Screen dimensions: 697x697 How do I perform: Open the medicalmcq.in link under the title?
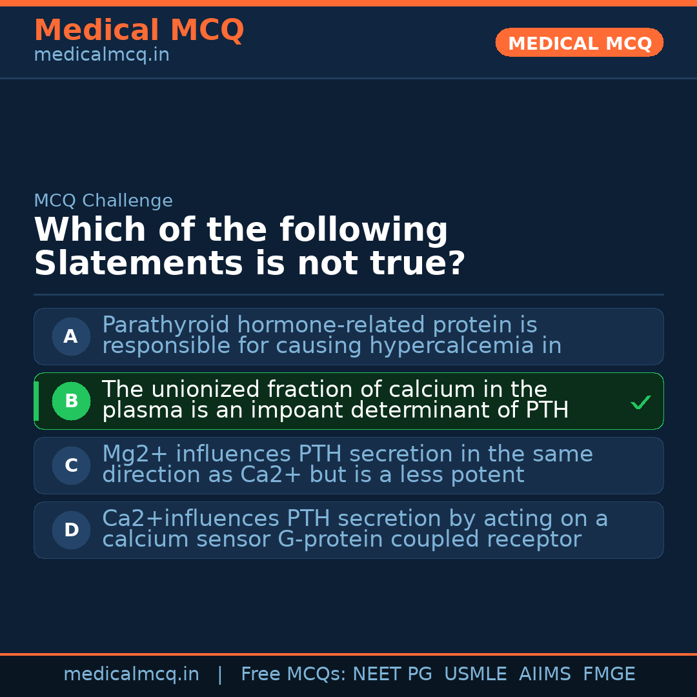[x=101, y=56]
